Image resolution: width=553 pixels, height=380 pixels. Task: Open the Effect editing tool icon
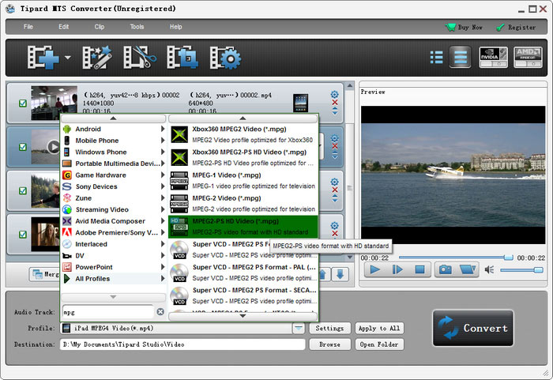point(97,57)
